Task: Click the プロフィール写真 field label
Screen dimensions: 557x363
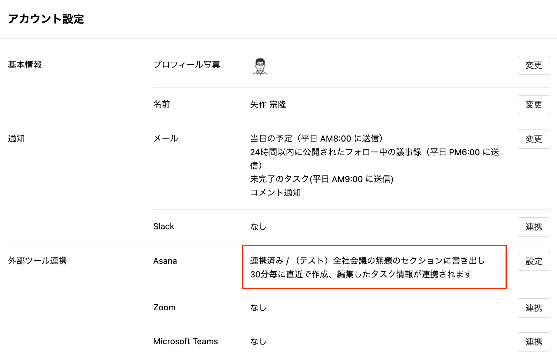Action: (187, 65)
